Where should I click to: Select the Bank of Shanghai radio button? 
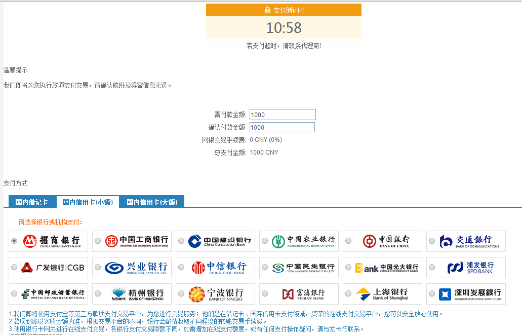pos(348,293)
